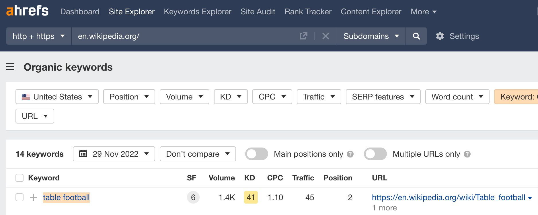Image resolution: width=538 pixels, height=215 pixels.
Task: Go to Dashboard
Action: tap(80, 11)
